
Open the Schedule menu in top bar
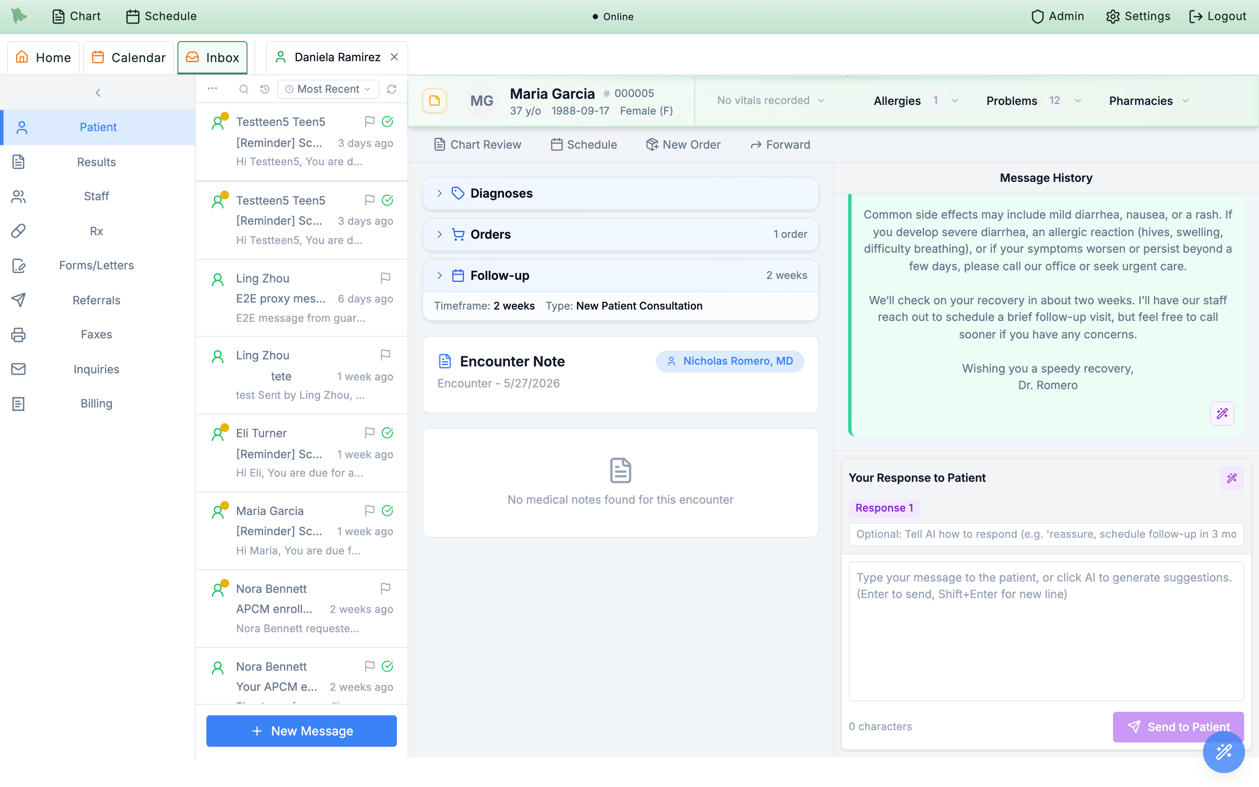point(161,16)
